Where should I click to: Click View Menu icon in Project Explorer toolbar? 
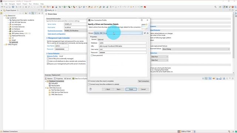pos(42,13)
